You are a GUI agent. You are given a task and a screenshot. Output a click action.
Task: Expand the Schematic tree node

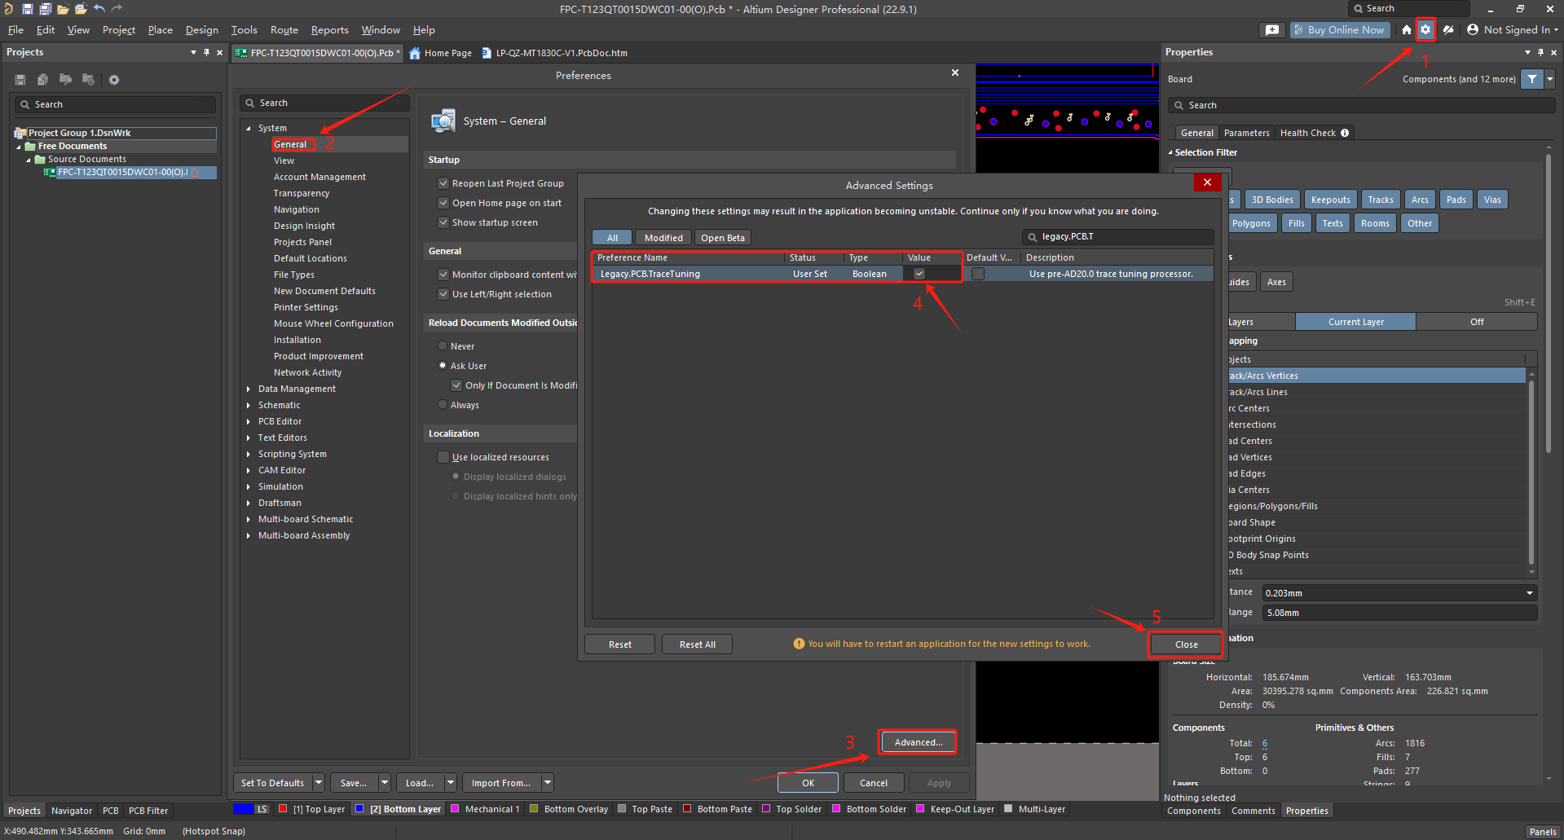[249, 405]
